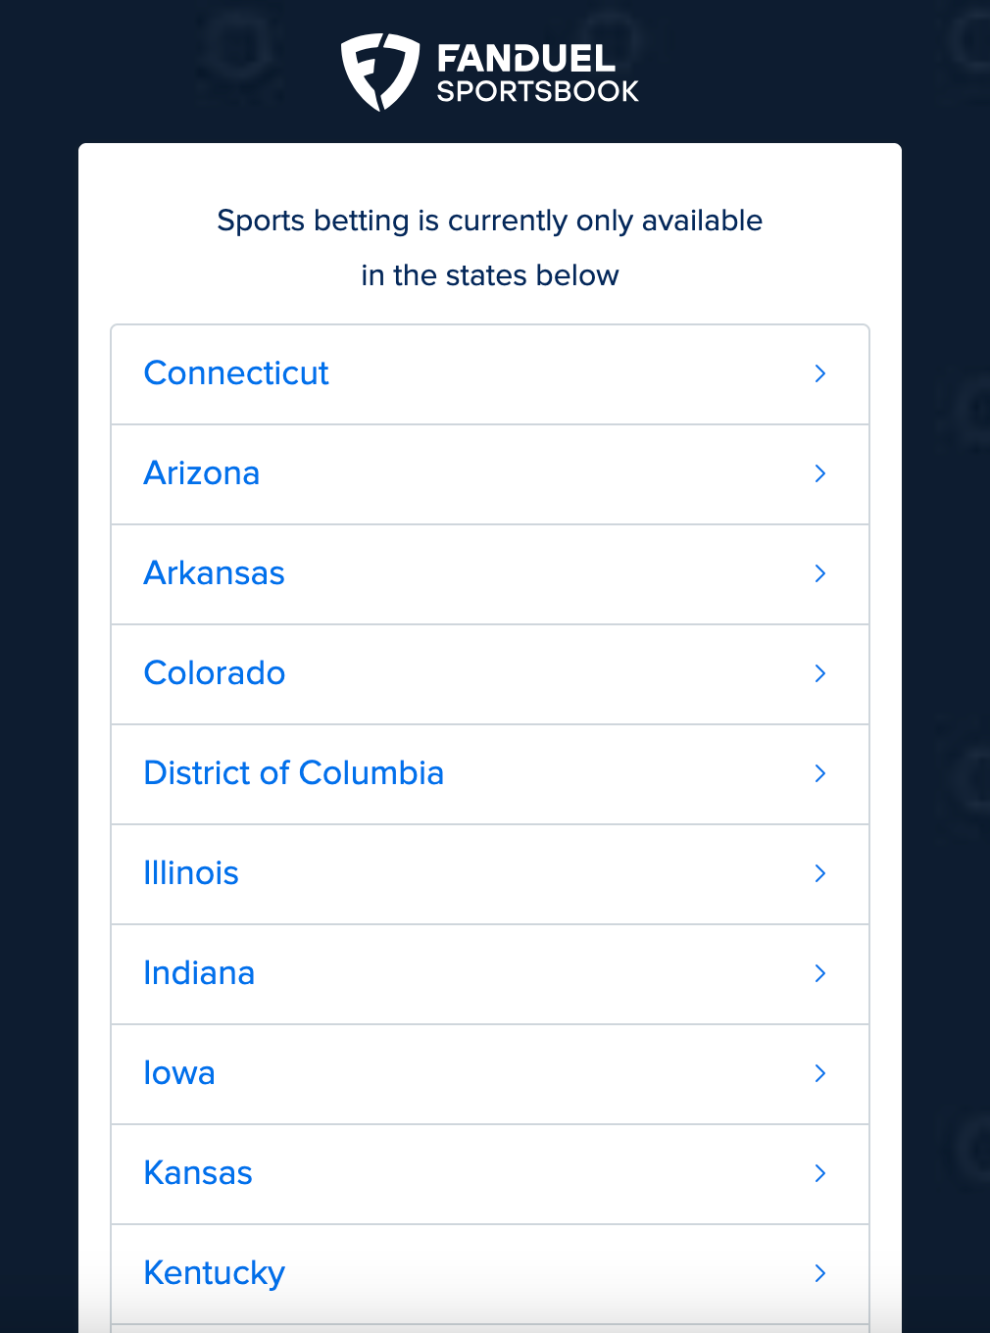Expand the Illinois row chevron

[x=820, y=873]
